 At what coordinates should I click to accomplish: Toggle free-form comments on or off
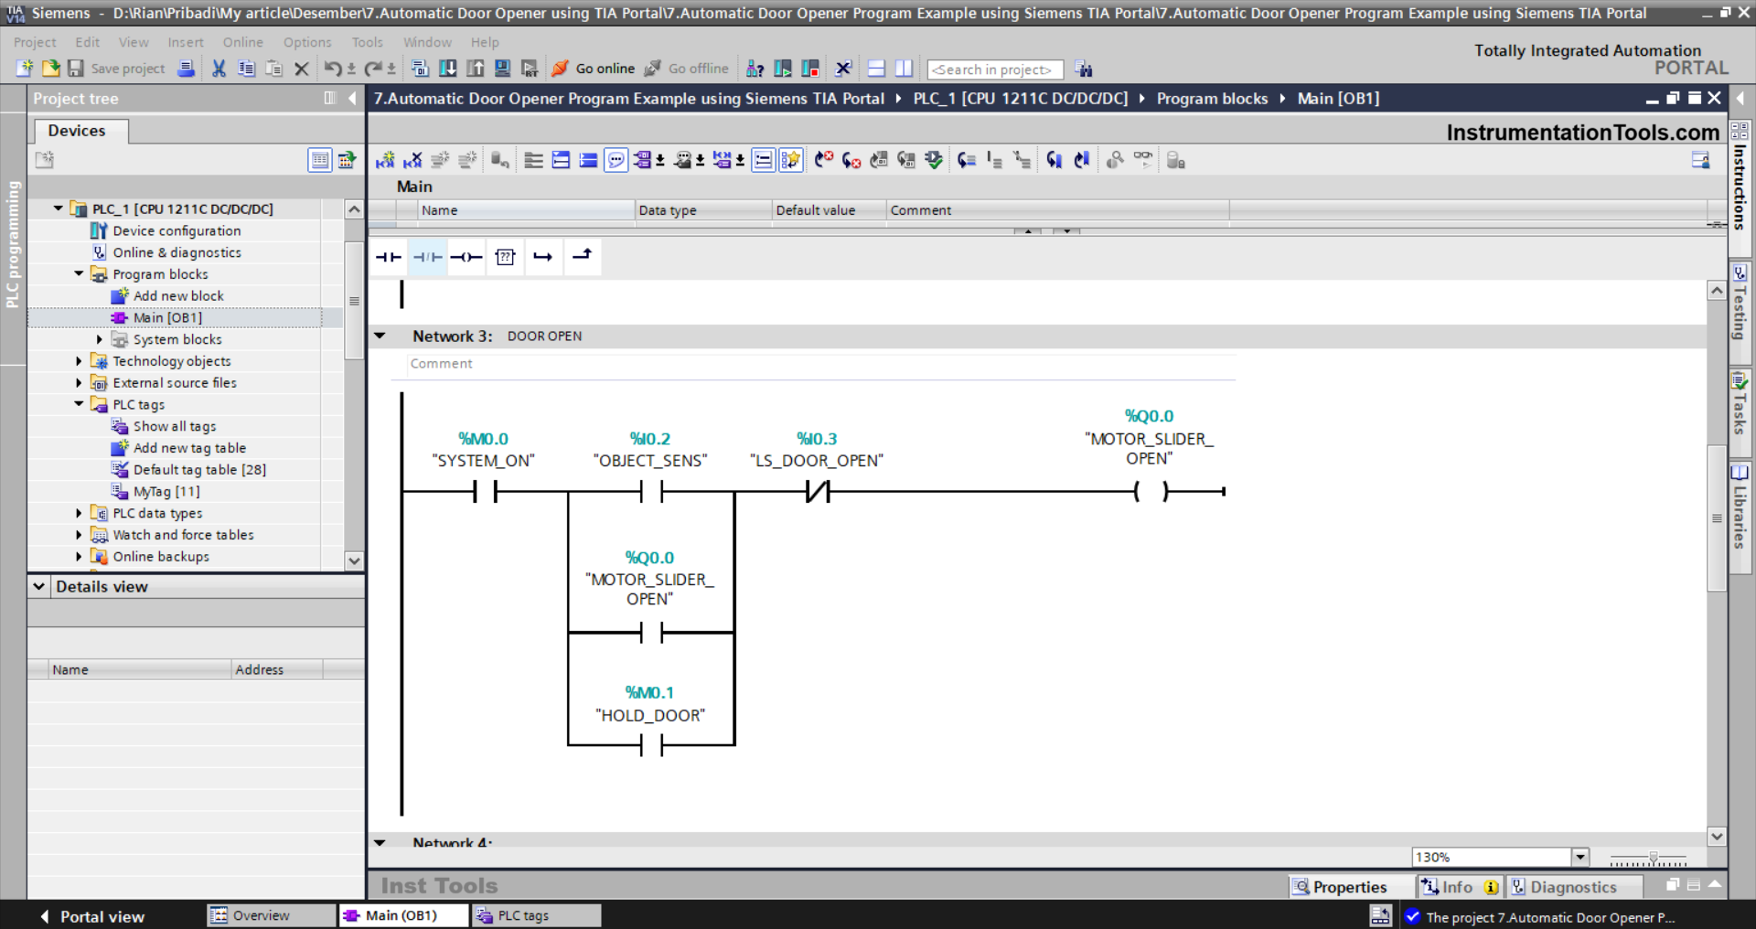tap(616, 160)
